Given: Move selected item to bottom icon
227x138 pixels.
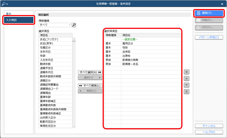Looking at the screenshot, I should click(187, 91).
